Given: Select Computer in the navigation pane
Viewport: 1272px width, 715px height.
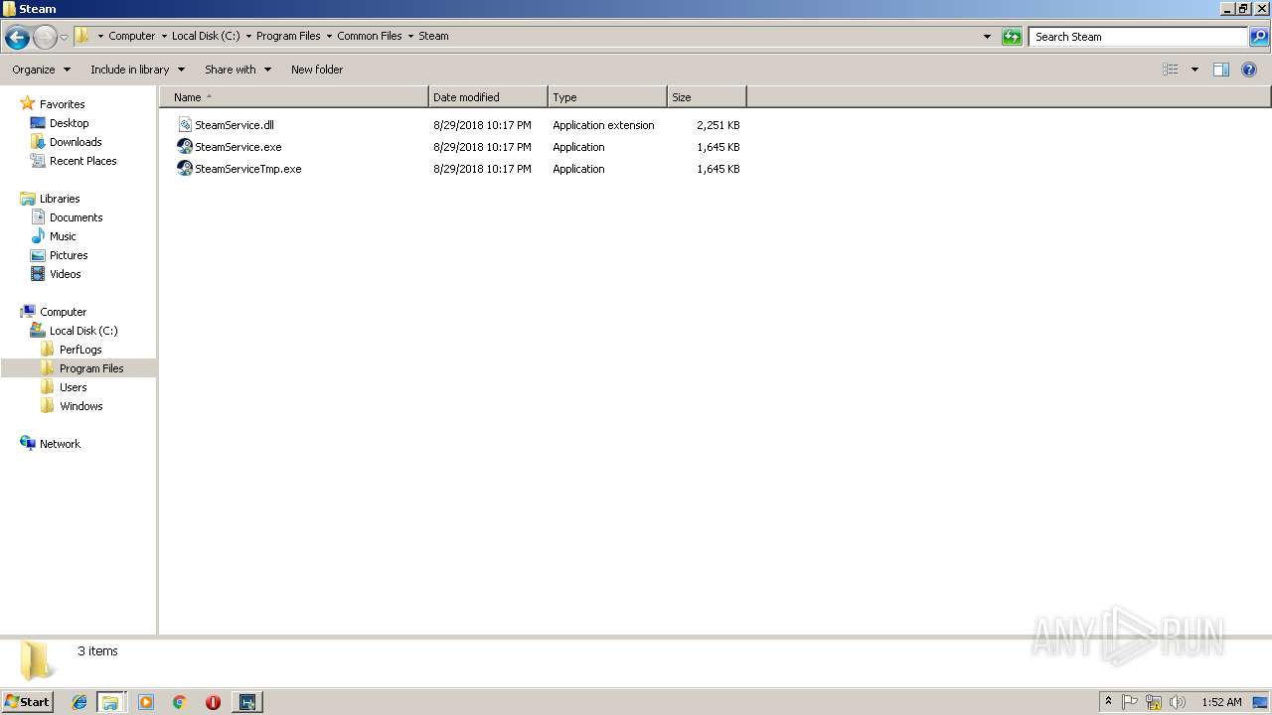Looking at the screenshot, I should point(63,312).
